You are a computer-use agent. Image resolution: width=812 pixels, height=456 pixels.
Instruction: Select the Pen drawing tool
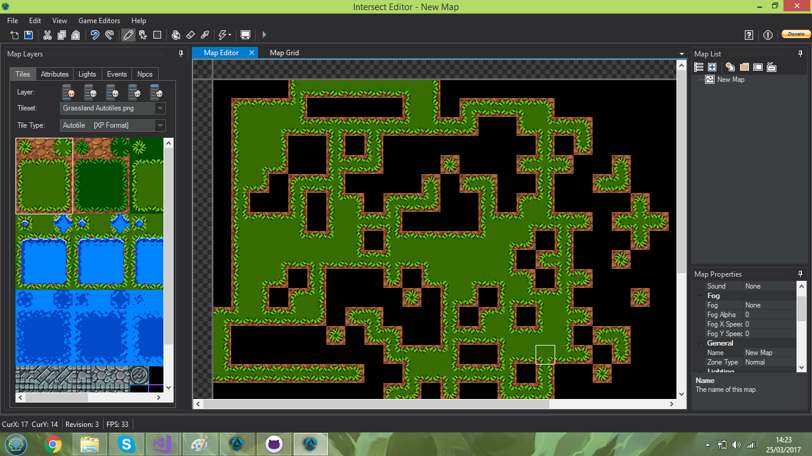coord(128,35)
